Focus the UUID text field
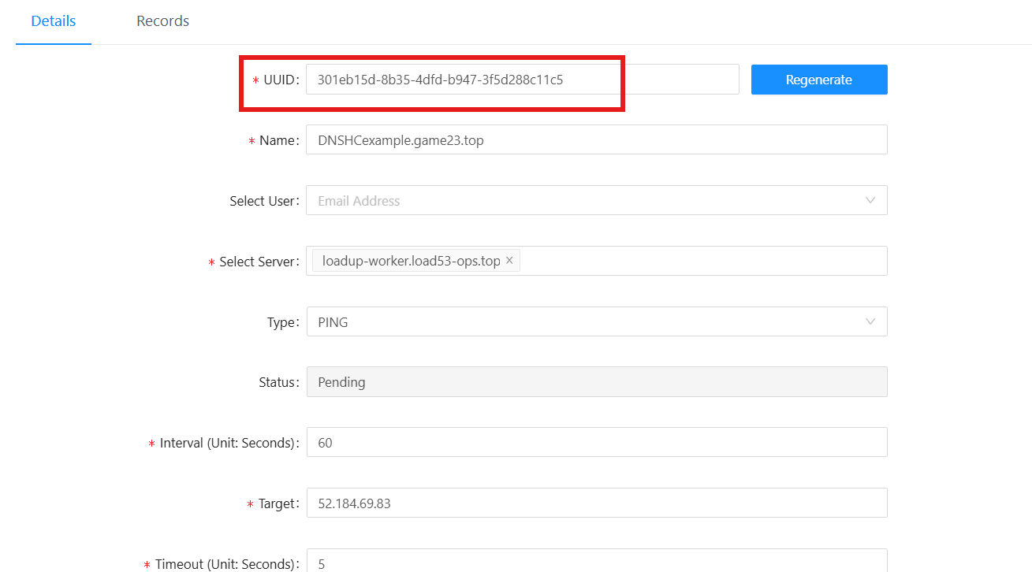This screenshot has height=572, width=1032. (520, 80)
